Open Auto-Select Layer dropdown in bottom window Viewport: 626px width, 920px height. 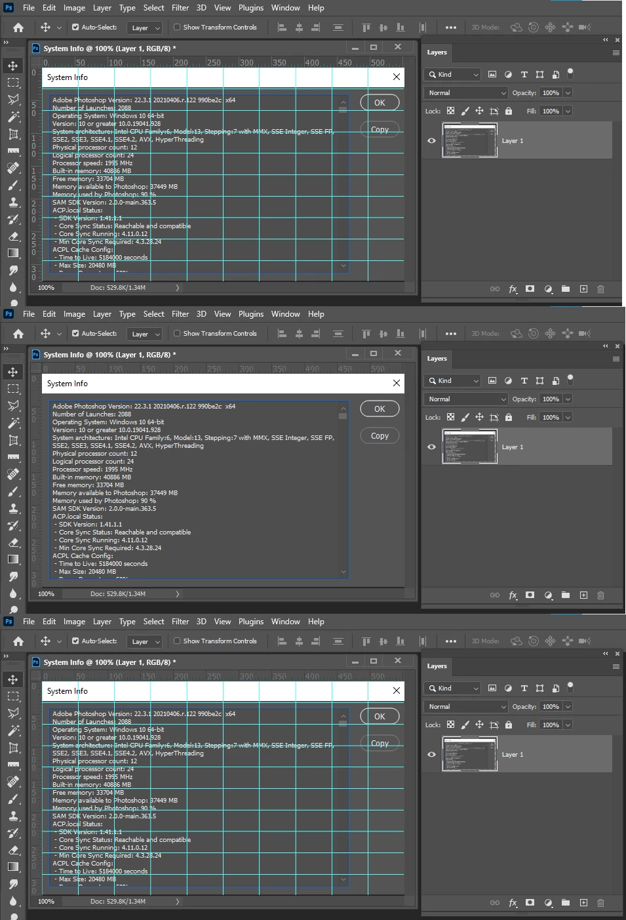point(144,641)
